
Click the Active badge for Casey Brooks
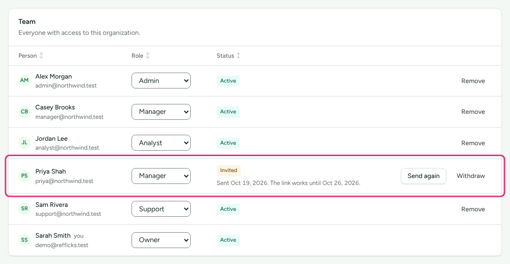point(228,112)
